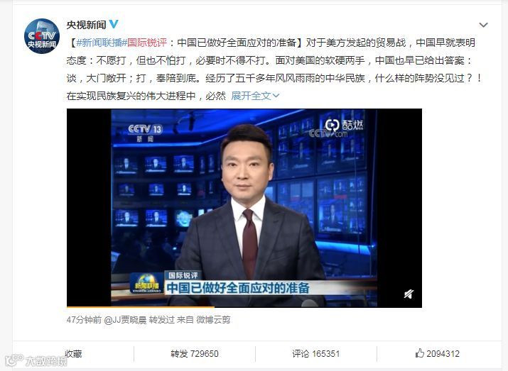Image resolution: width=508 pixels, height=371 pixels.
Task: Click the 酷燃 logo on video
Action: [344, 125]
